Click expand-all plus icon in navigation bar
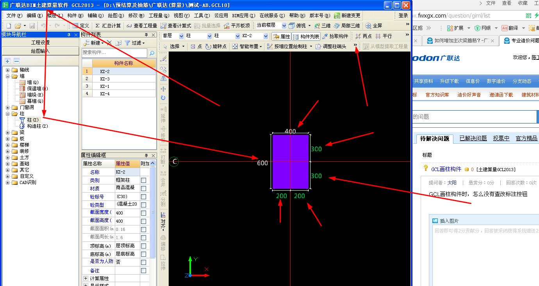The height and width of the screenshot is (286, 539). [x=7, y=61]
